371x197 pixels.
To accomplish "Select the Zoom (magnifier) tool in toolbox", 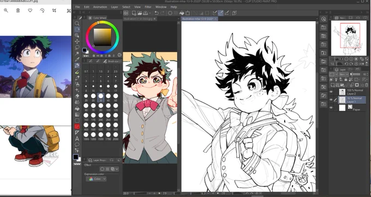I will (x=77, y=23).
